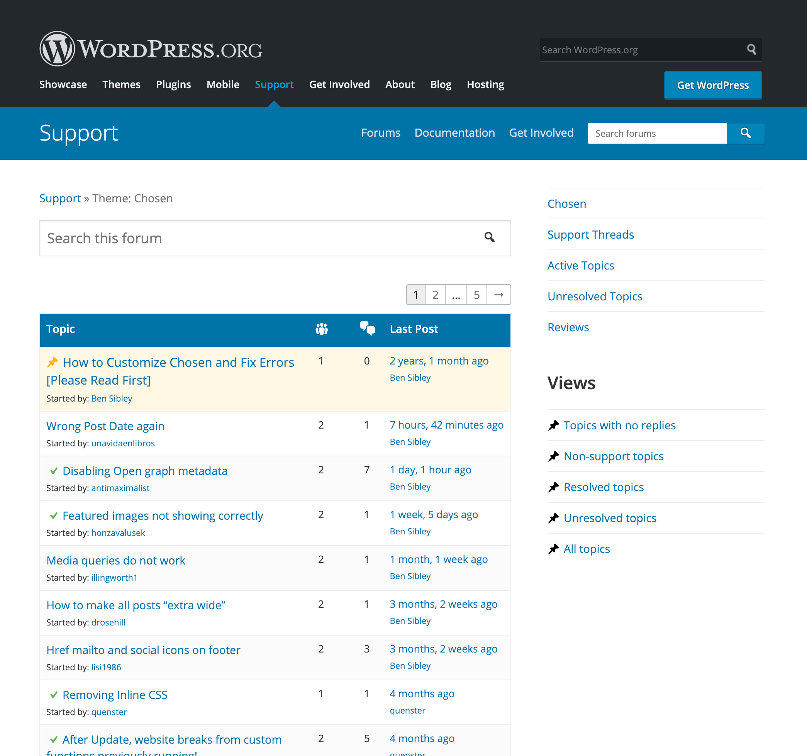Click the Resolved topics view filter
The height and width of the screenshot is (756, 807).
point(604,487)
